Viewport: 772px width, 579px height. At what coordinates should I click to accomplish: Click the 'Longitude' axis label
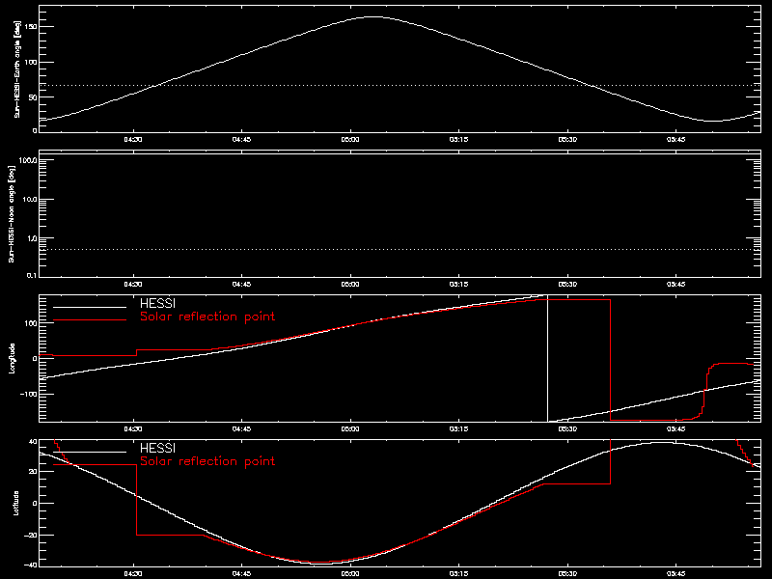tap(12, 358)
